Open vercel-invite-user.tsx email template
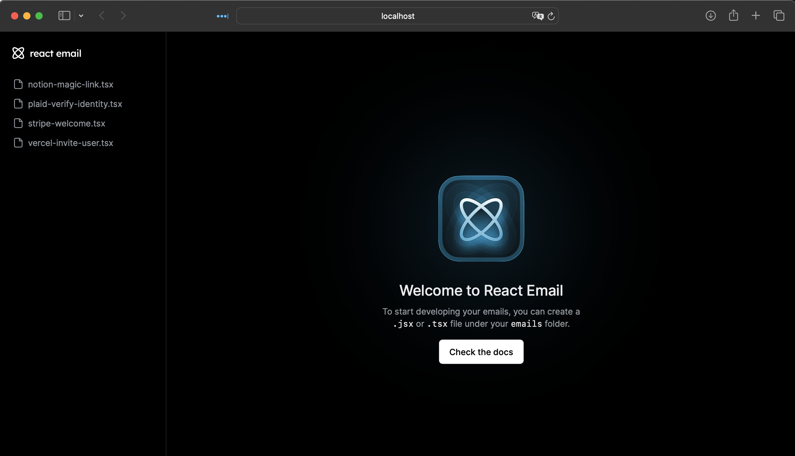 coord(64,143)
